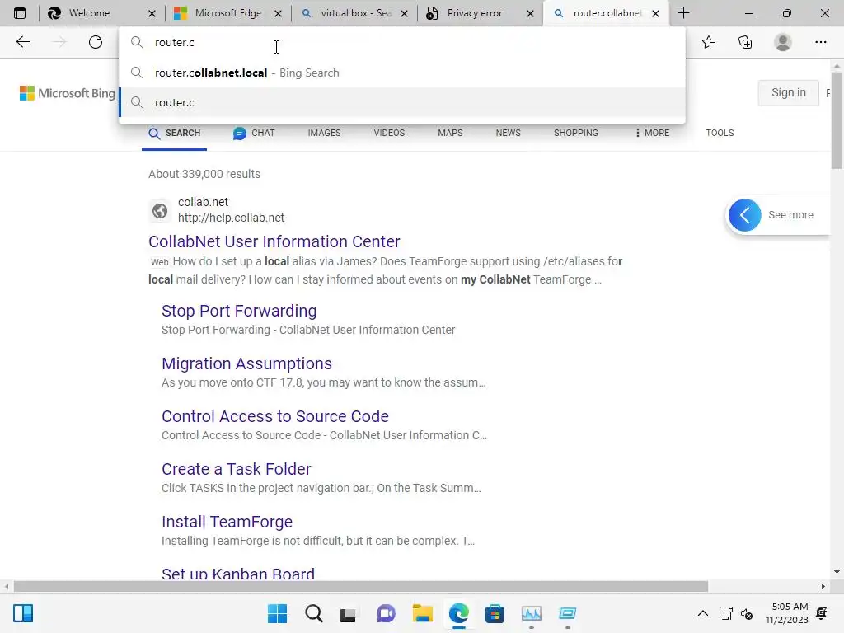Open Set up Kanban Board link
This screenshot has height=633, width=844.
coord(238,574)
